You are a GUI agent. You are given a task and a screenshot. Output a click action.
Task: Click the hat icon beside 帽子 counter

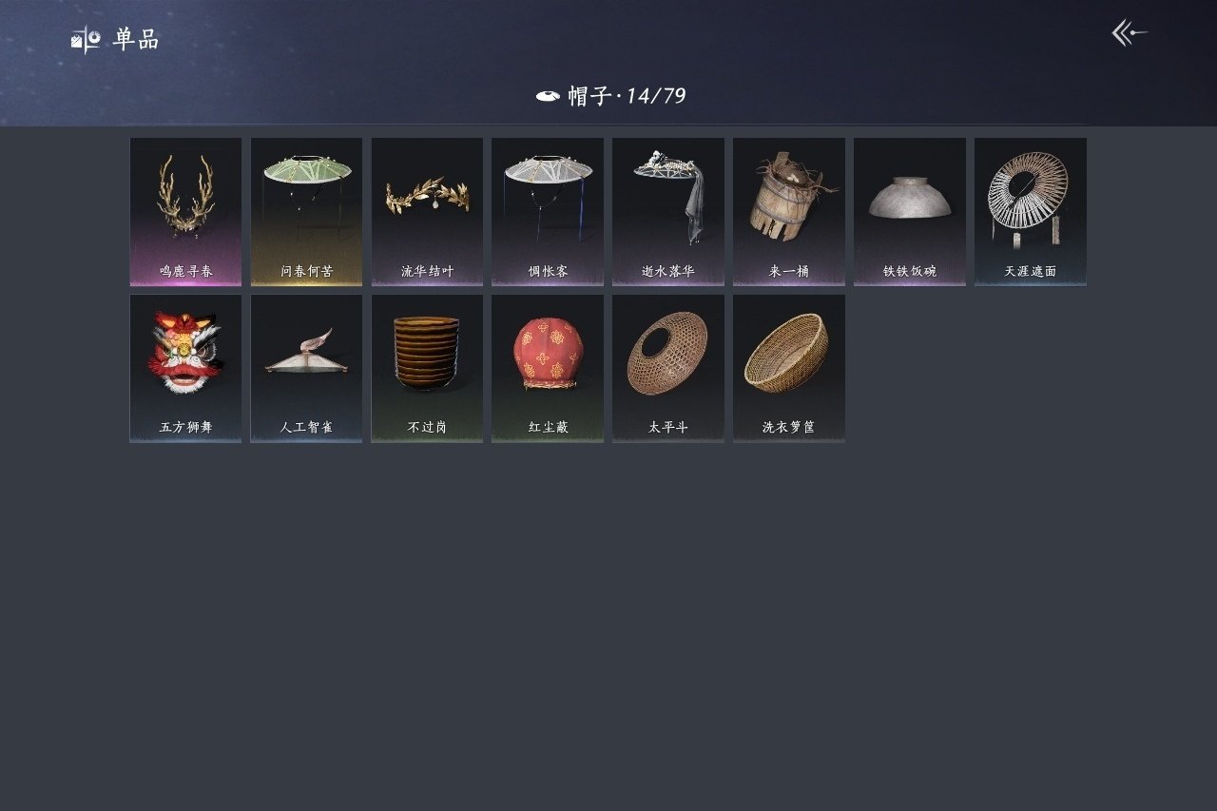pos(548,96)
